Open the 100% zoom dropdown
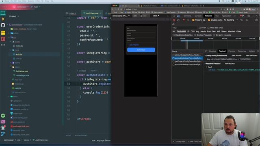The height and width of the screenshot is (146, 260). (x=156, y=16)
